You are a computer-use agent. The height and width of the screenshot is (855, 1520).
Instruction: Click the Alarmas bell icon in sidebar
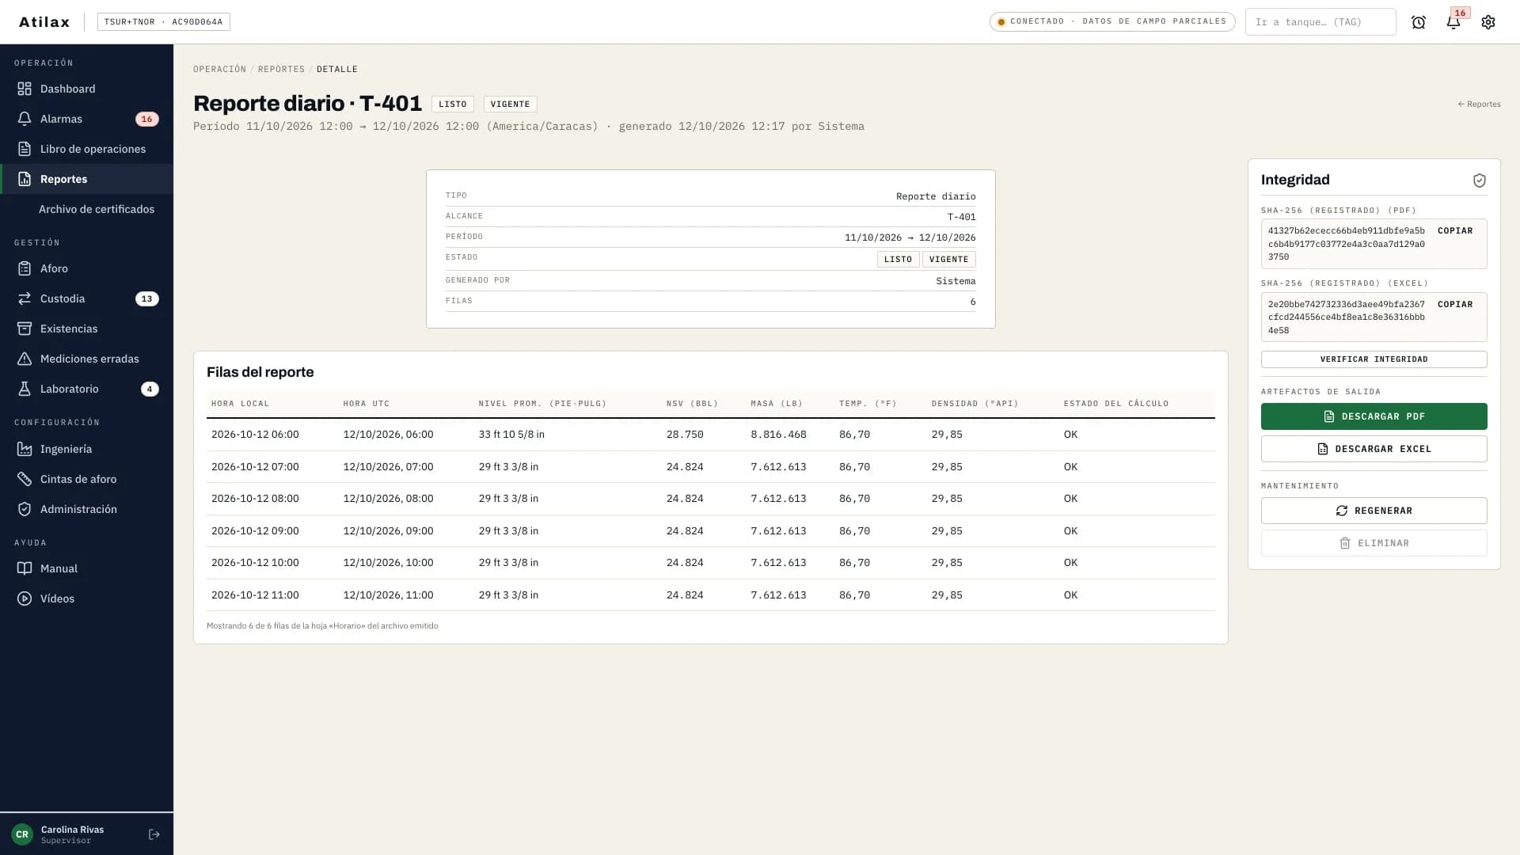click(25, 119)
